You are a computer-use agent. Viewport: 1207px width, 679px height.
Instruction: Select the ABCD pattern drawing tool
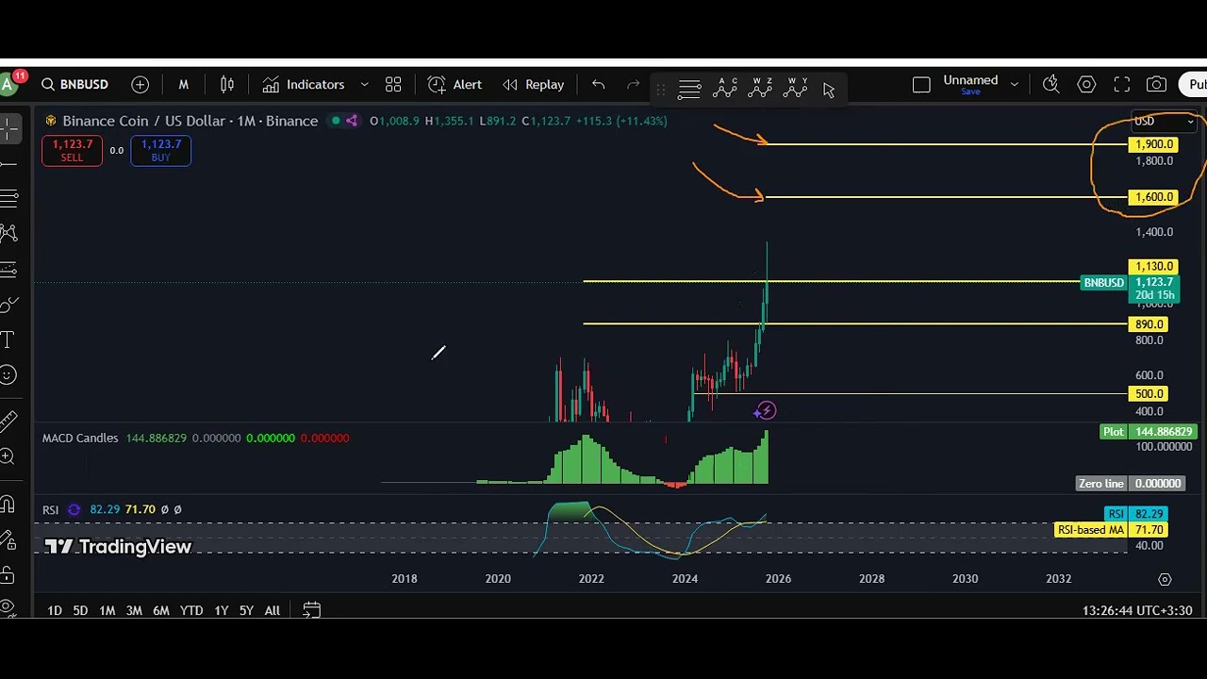725,89
